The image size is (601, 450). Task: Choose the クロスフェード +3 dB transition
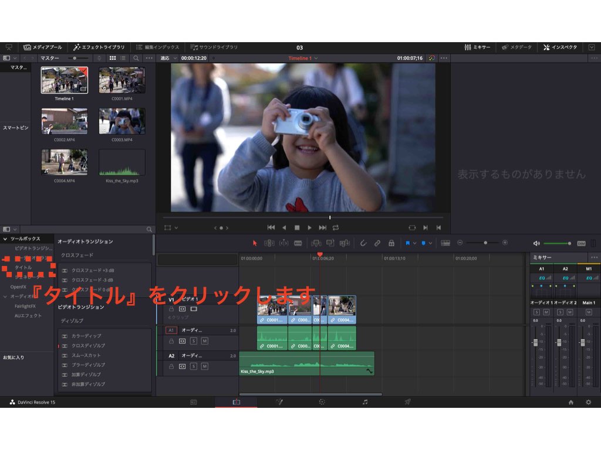click(93, 270)
